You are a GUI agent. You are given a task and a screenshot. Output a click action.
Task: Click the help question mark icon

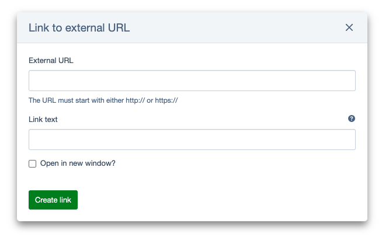(352, 118)
